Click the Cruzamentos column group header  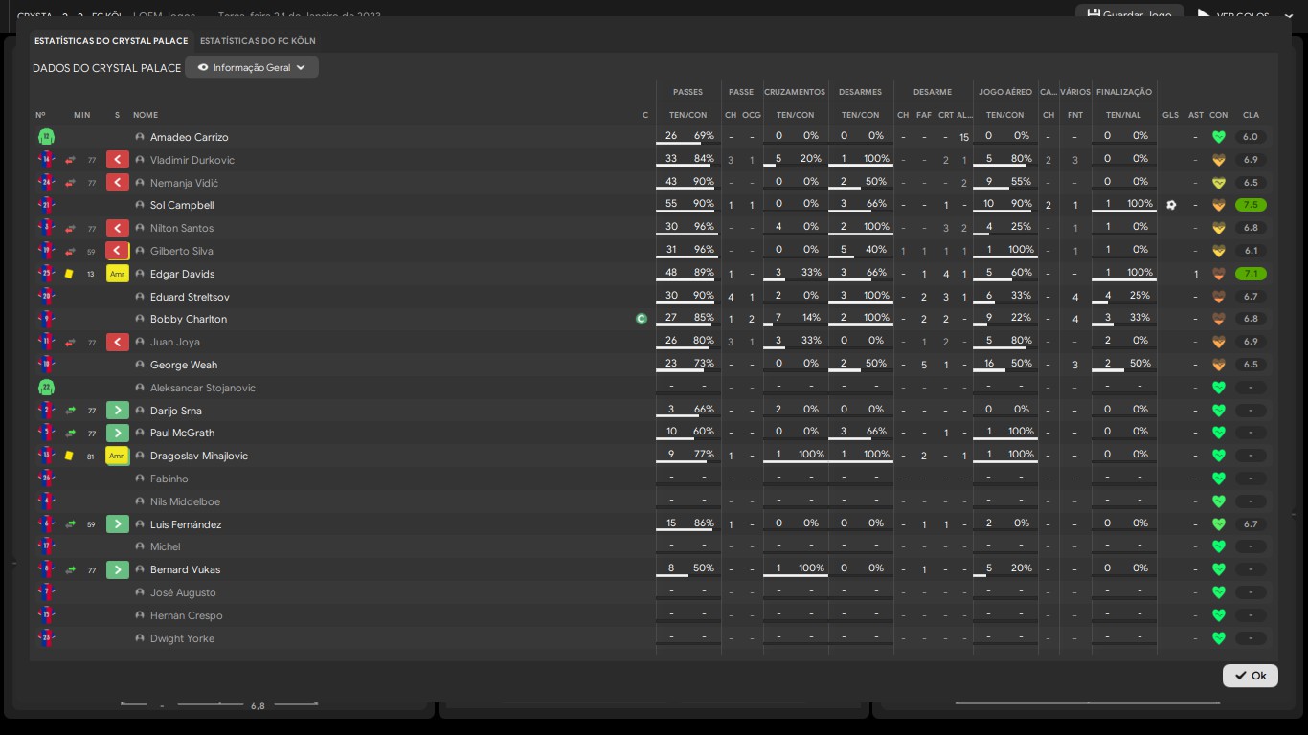795,92
